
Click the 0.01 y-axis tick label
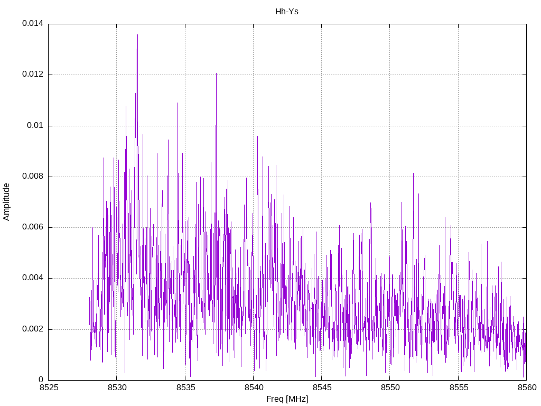35,125
